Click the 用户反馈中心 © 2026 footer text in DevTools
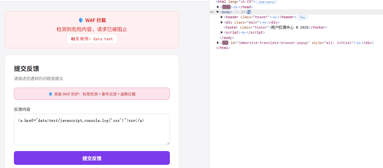383x168 pixels. [x=290, y=27]
